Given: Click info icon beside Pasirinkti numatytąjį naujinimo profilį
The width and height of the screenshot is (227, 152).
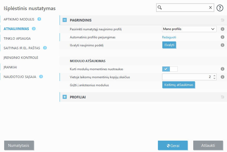Looking at the screenshot, I should (x=222, y=29).
